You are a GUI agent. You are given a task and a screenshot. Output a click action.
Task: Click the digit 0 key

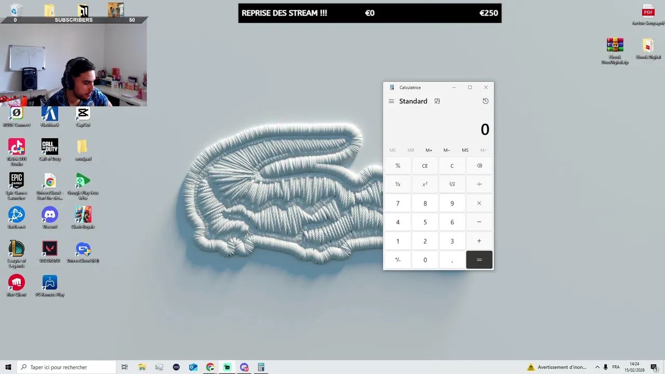425,260
